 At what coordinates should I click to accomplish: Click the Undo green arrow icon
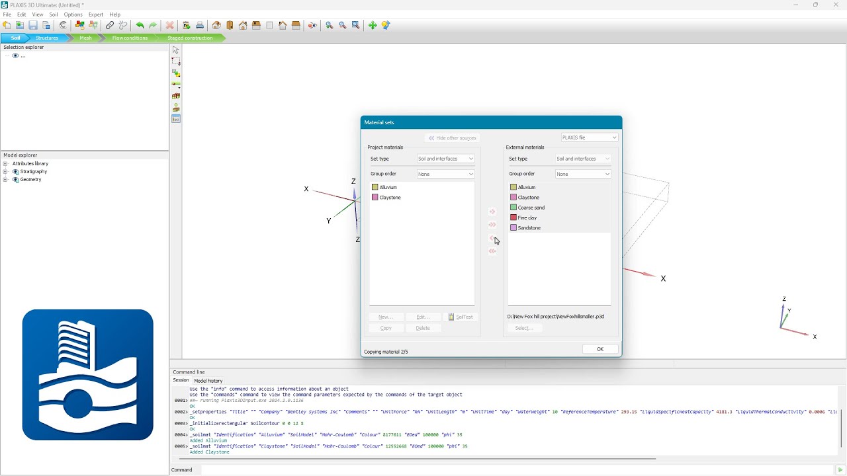point(140,25)
